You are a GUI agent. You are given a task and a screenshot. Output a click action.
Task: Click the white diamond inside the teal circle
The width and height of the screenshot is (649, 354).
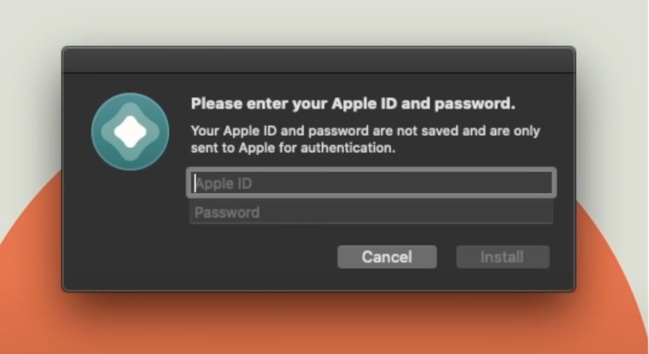point(130,131)
